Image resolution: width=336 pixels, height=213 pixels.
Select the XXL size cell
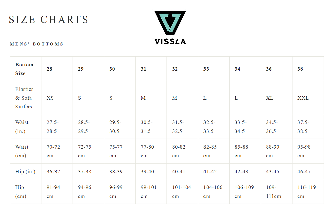(303, 98)
